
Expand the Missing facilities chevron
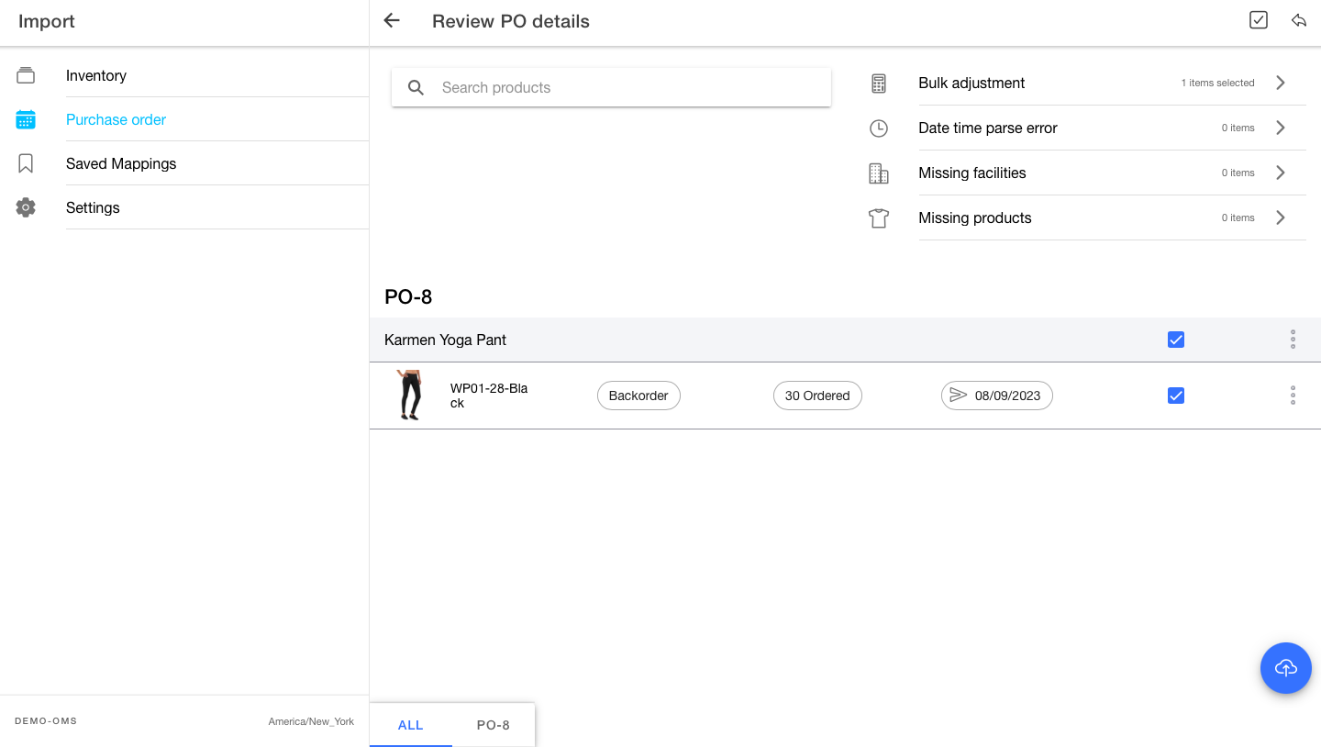pos(1281,173)
